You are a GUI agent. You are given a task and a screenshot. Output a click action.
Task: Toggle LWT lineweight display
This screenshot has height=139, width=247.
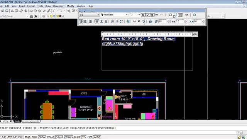[x=90, y=137]
